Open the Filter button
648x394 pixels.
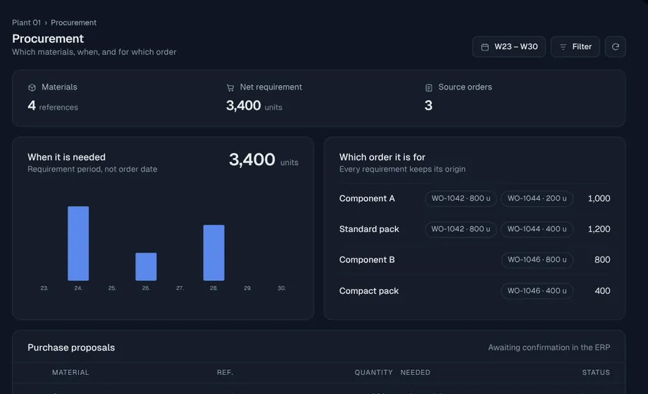click(x=575, y=46)
